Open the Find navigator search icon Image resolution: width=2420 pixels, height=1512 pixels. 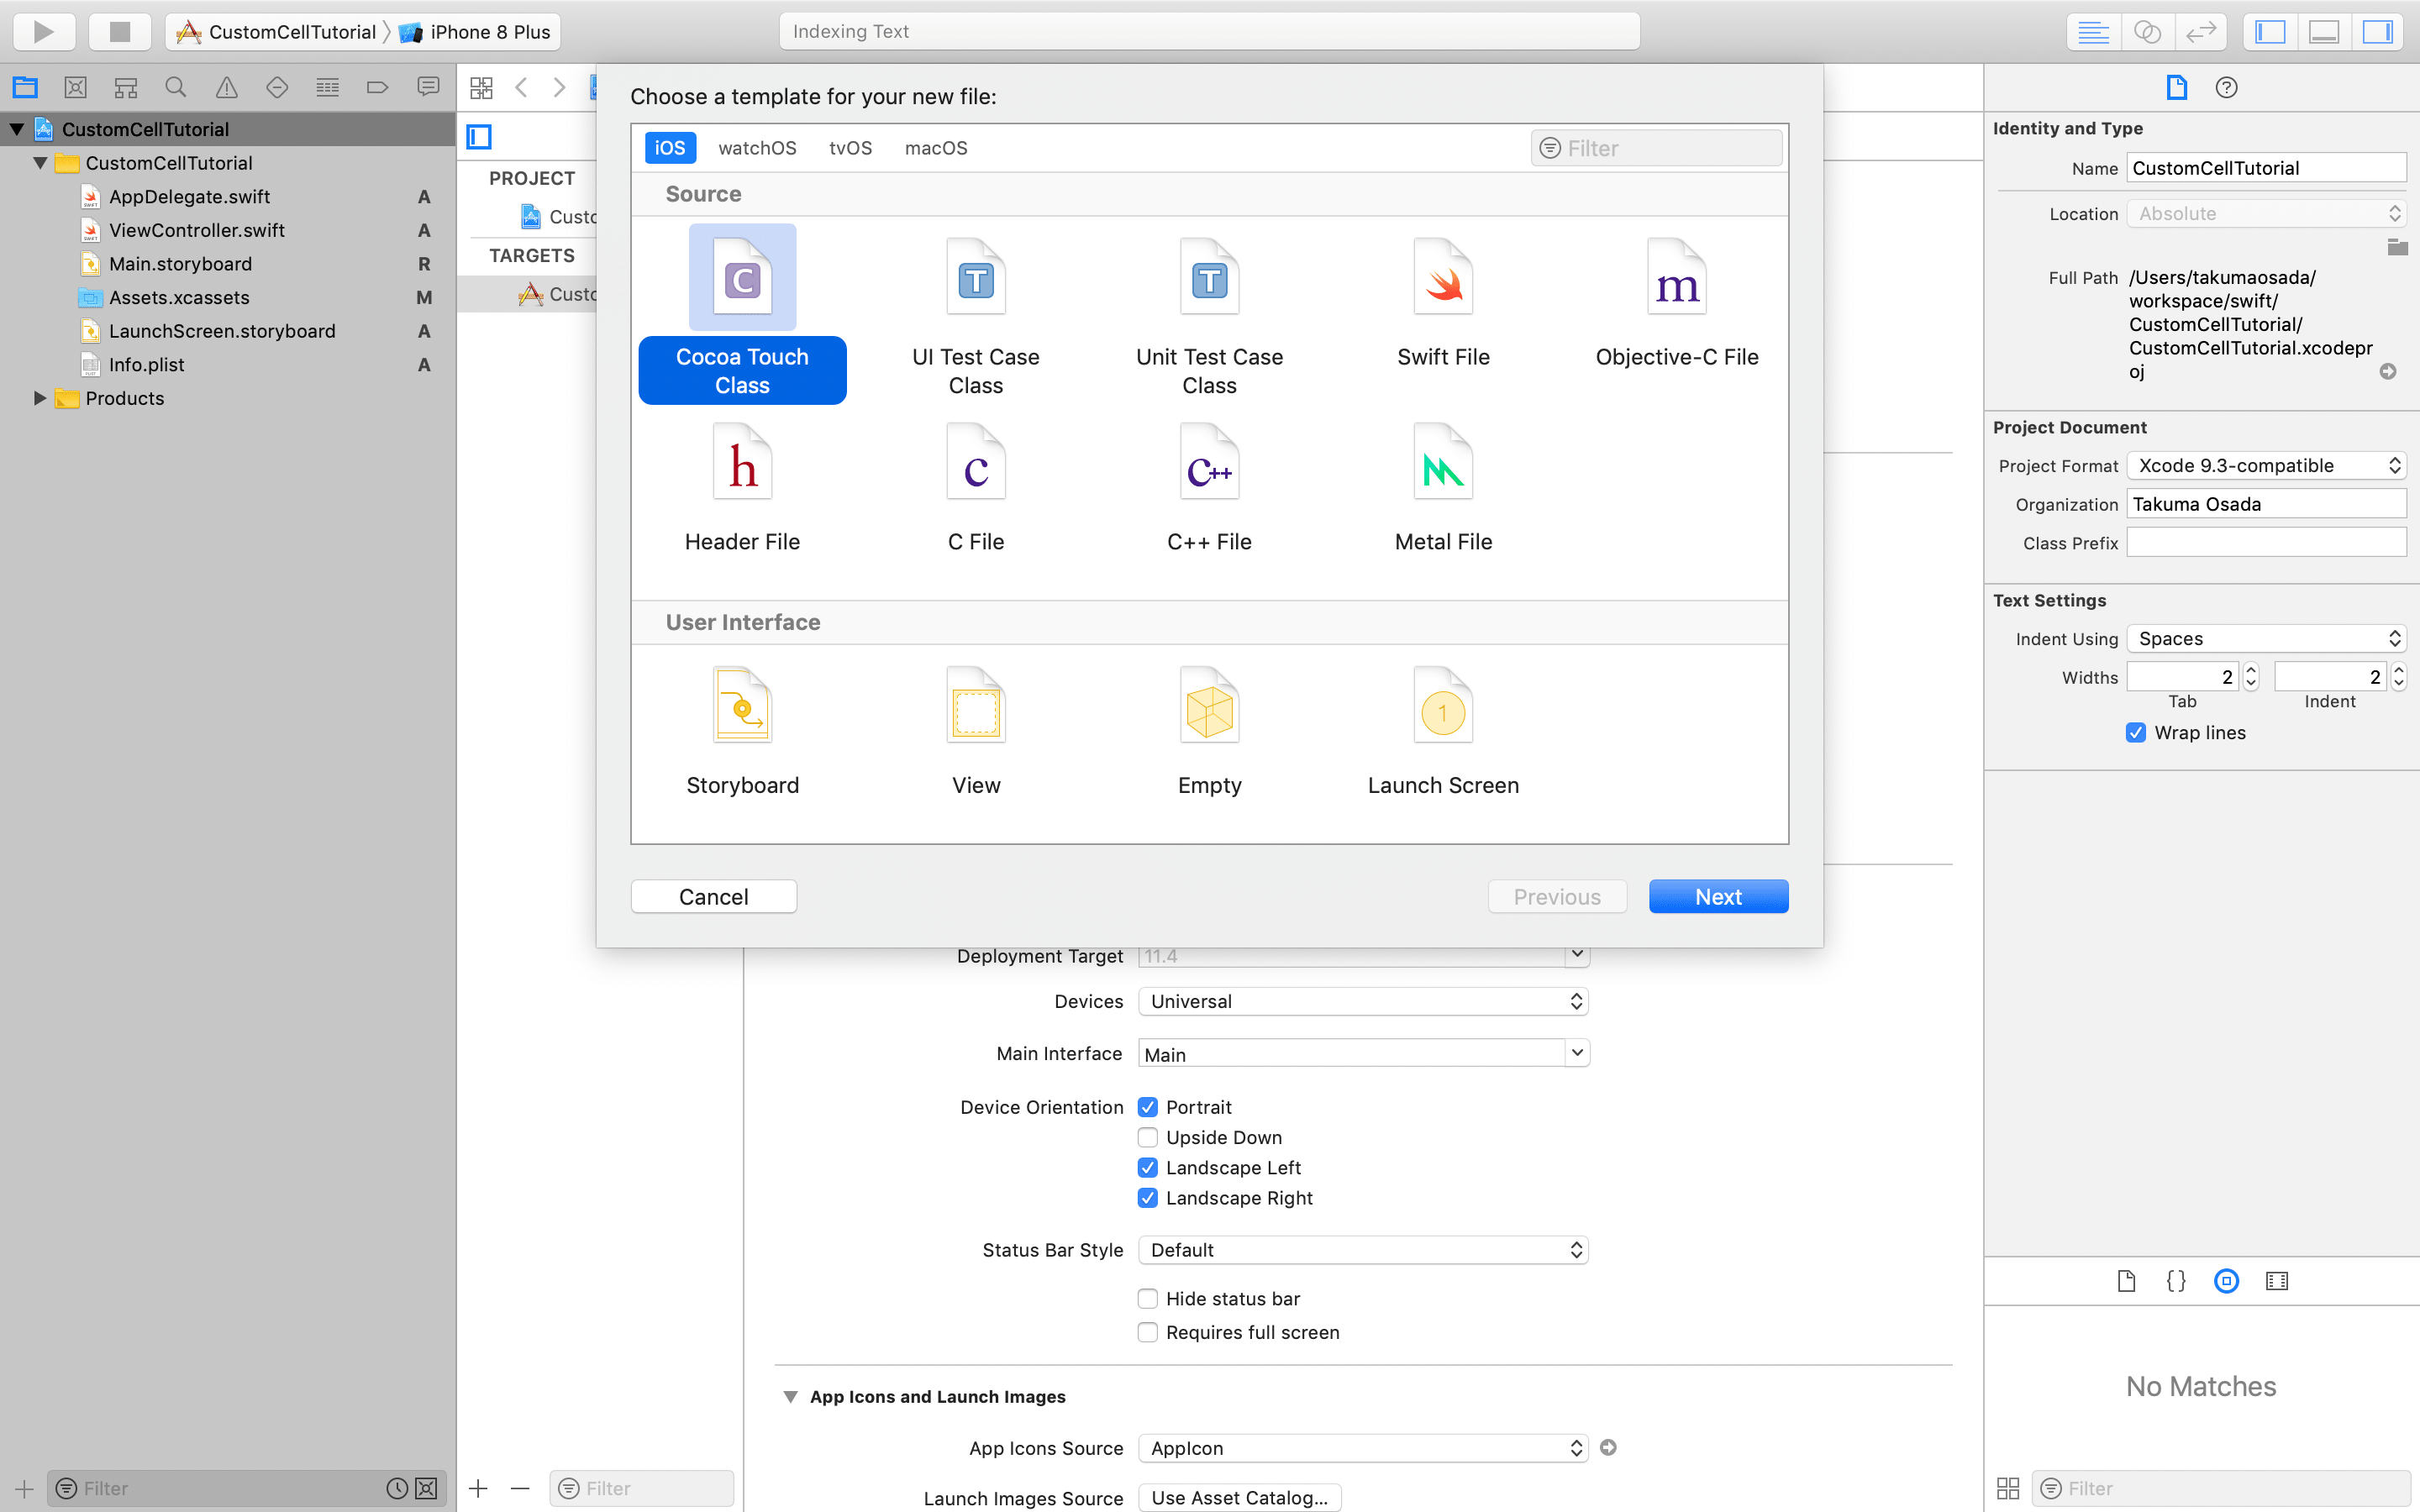tap(176, 88)
